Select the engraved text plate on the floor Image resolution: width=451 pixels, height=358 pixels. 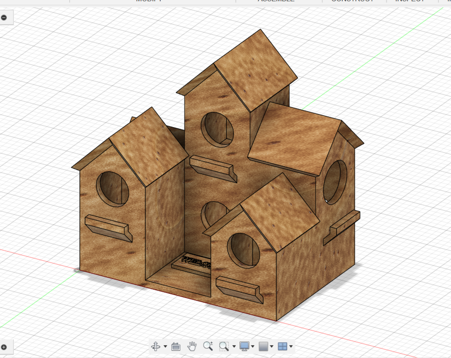click(191, 266)
